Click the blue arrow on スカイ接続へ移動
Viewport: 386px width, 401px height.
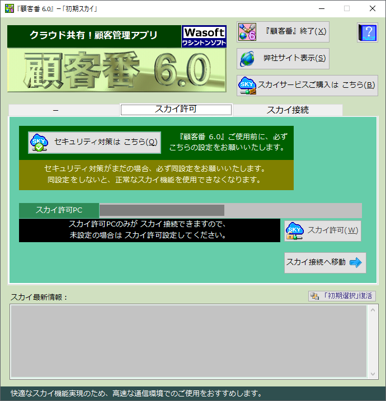[x=356, y=262]
